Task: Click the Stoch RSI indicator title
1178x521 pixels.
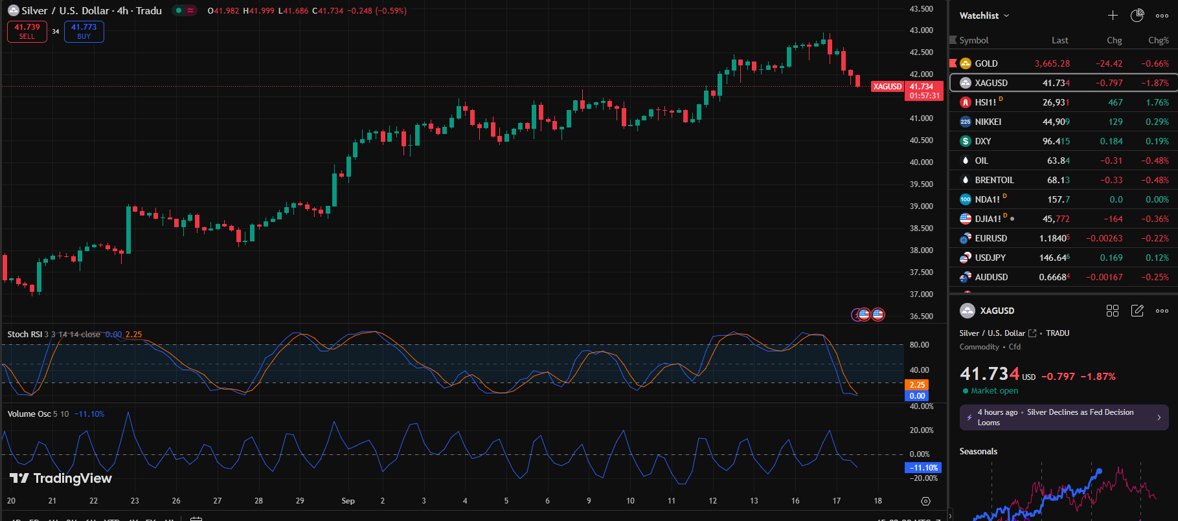Action: coord(25,335)
